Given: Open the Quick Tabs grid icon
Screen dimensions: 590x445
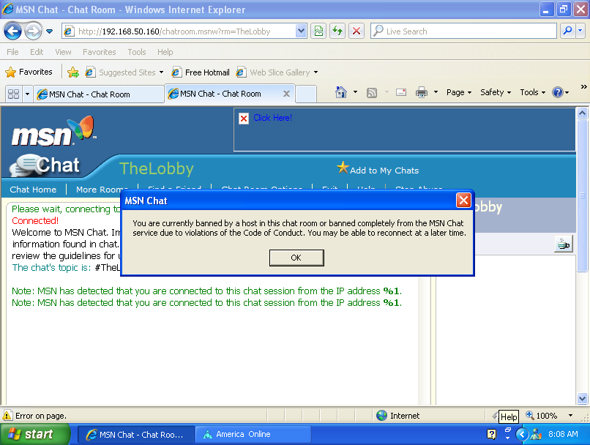Looking at the screenshot, I should tap(12, 94).
